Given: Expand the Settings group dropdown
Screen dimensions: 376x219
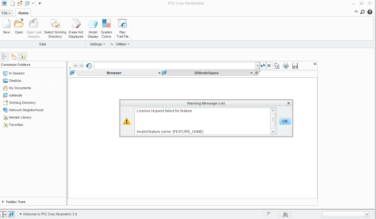Looking at the screenshot, I should [x=98, y=44].
